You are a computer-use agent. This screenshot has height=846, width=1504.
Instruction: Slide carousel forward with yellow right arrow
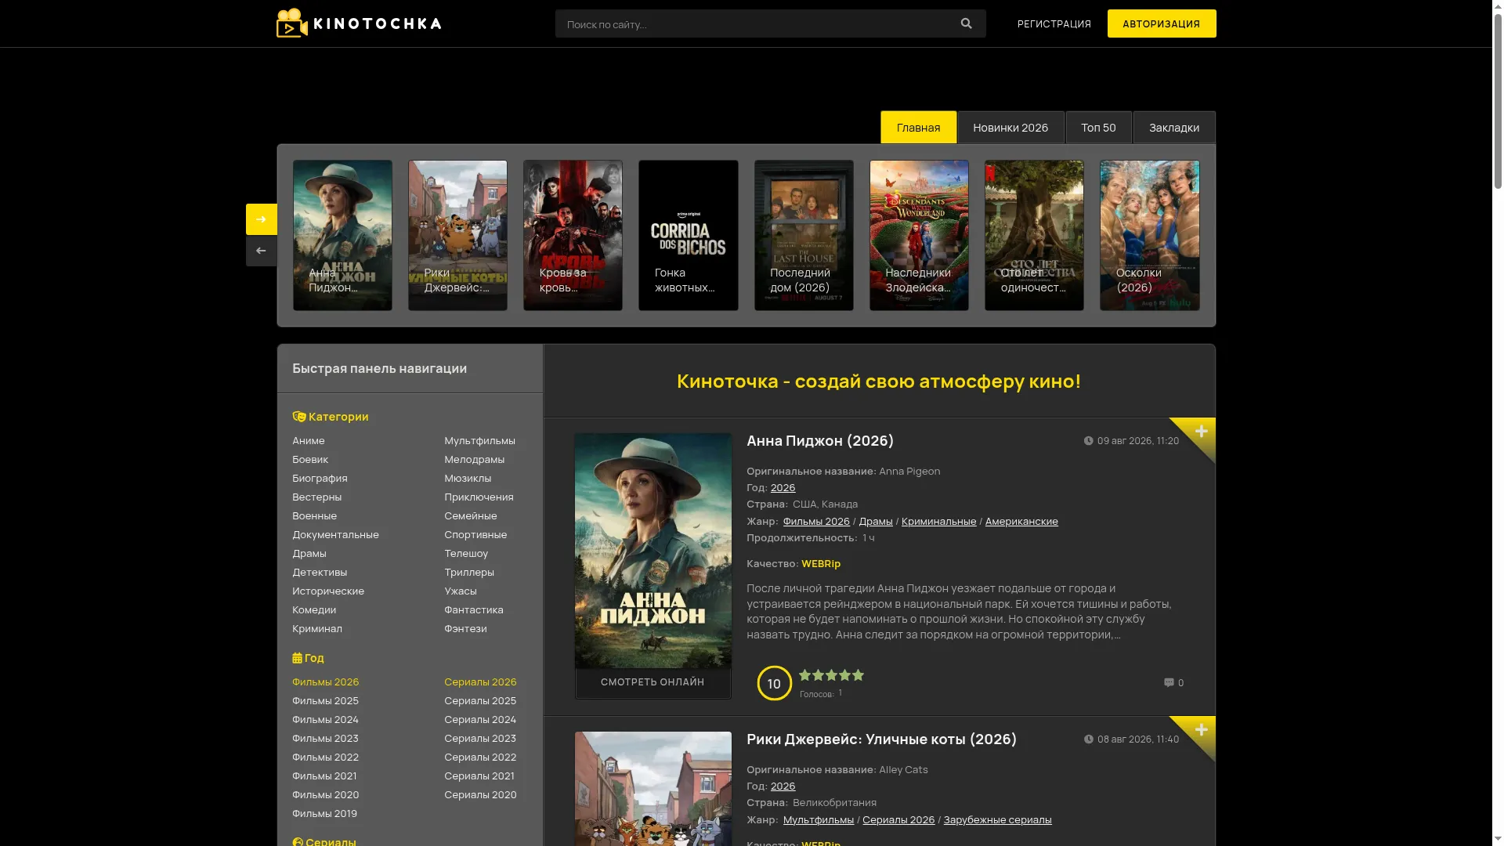(x=262, y=219)
